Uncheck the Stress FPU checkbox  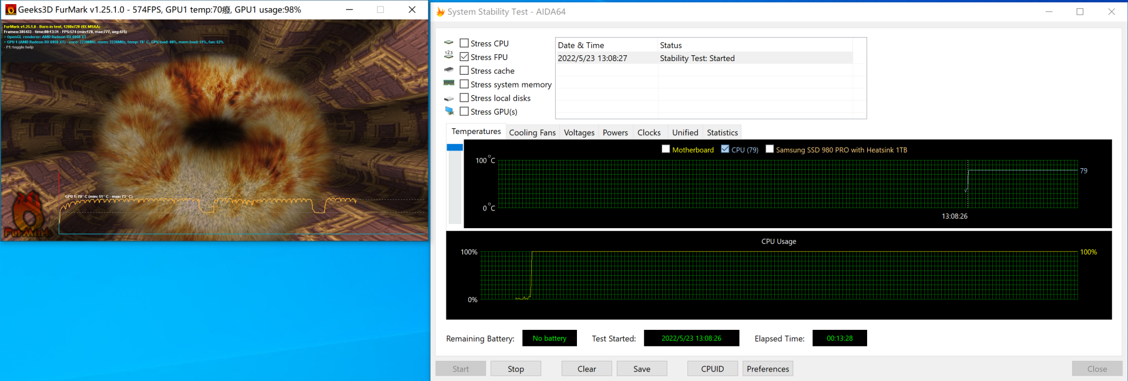tap(464, 56)
